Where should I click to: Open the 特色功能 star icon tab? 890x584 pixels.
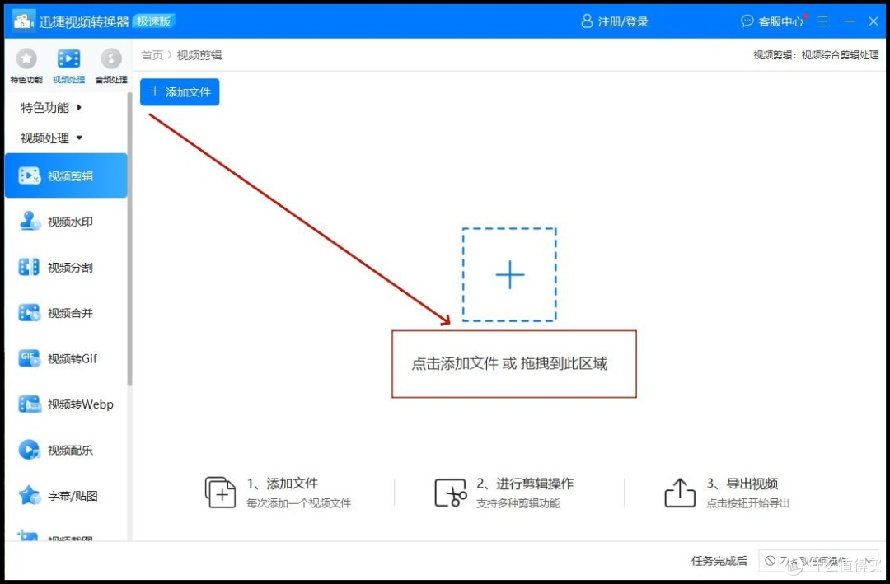[x=26, y=66]
